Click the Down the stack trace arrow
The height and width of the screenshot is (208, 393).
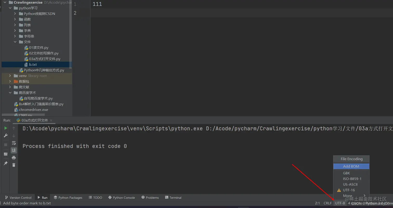(14, 135)
